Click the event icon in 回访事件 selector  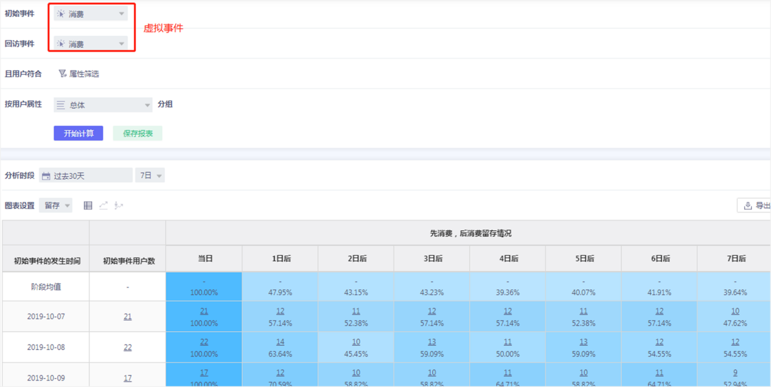61,44
